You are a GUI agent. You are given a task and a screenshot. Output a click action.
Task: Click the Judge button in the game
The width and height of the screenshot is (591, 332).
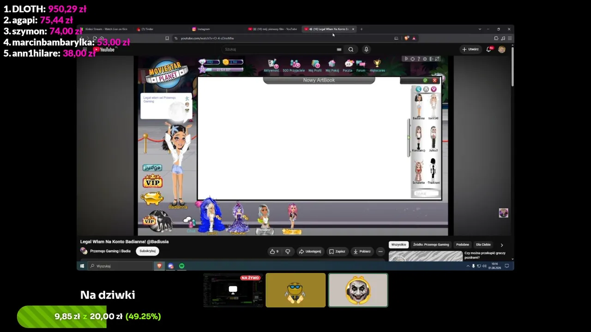152,167
